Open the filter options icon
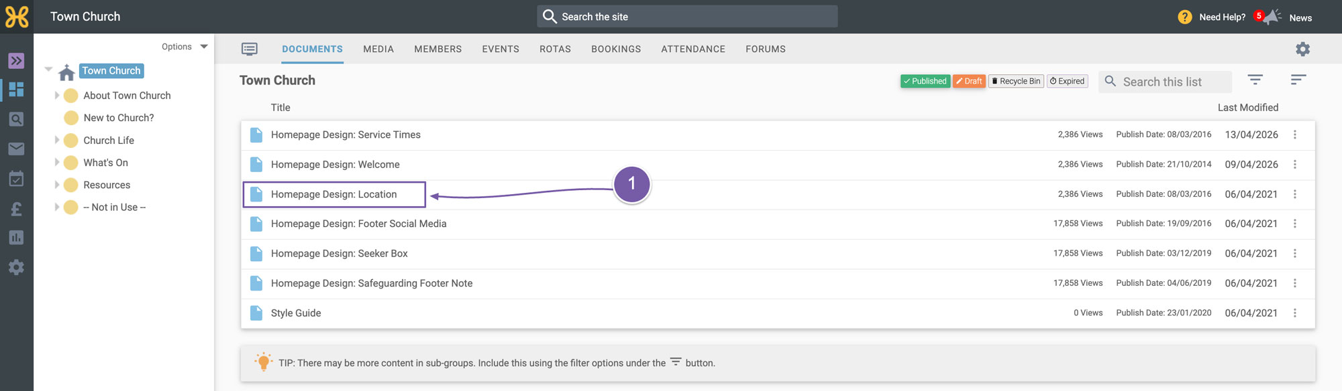Image resolution: width=1342 pixels, height=391 pixels. pos(1255,80)
